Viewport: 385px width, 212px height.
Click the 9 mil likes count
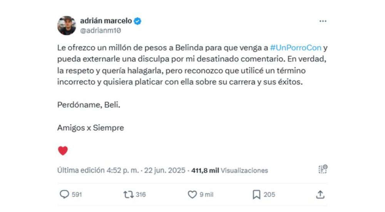pos(206,195)
